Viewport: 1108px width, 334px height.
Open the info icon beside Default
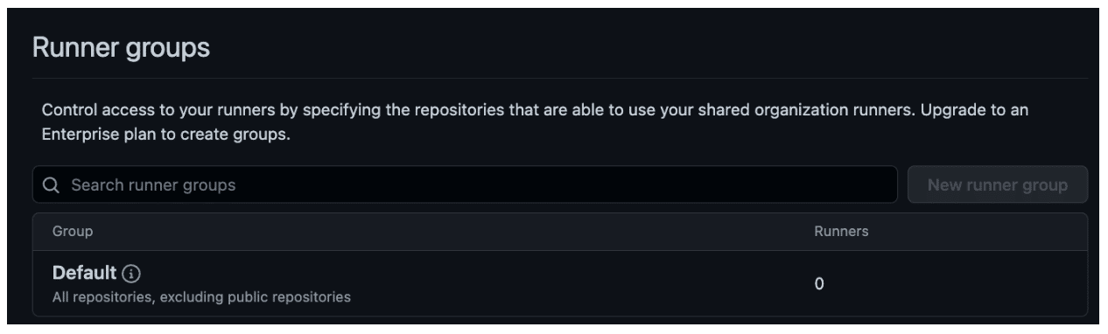click(131, 273)
